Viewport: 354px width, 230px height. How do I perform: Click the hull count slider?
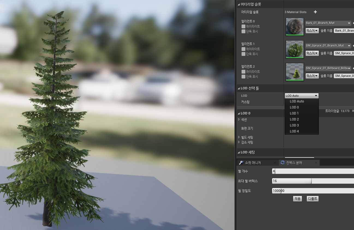coord(313,171)
